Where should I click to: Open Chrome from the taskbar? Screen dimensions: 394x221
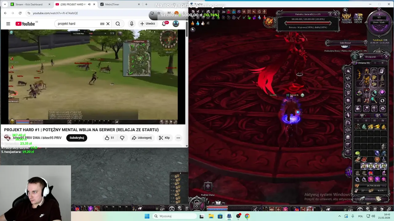tap(247, 216)
